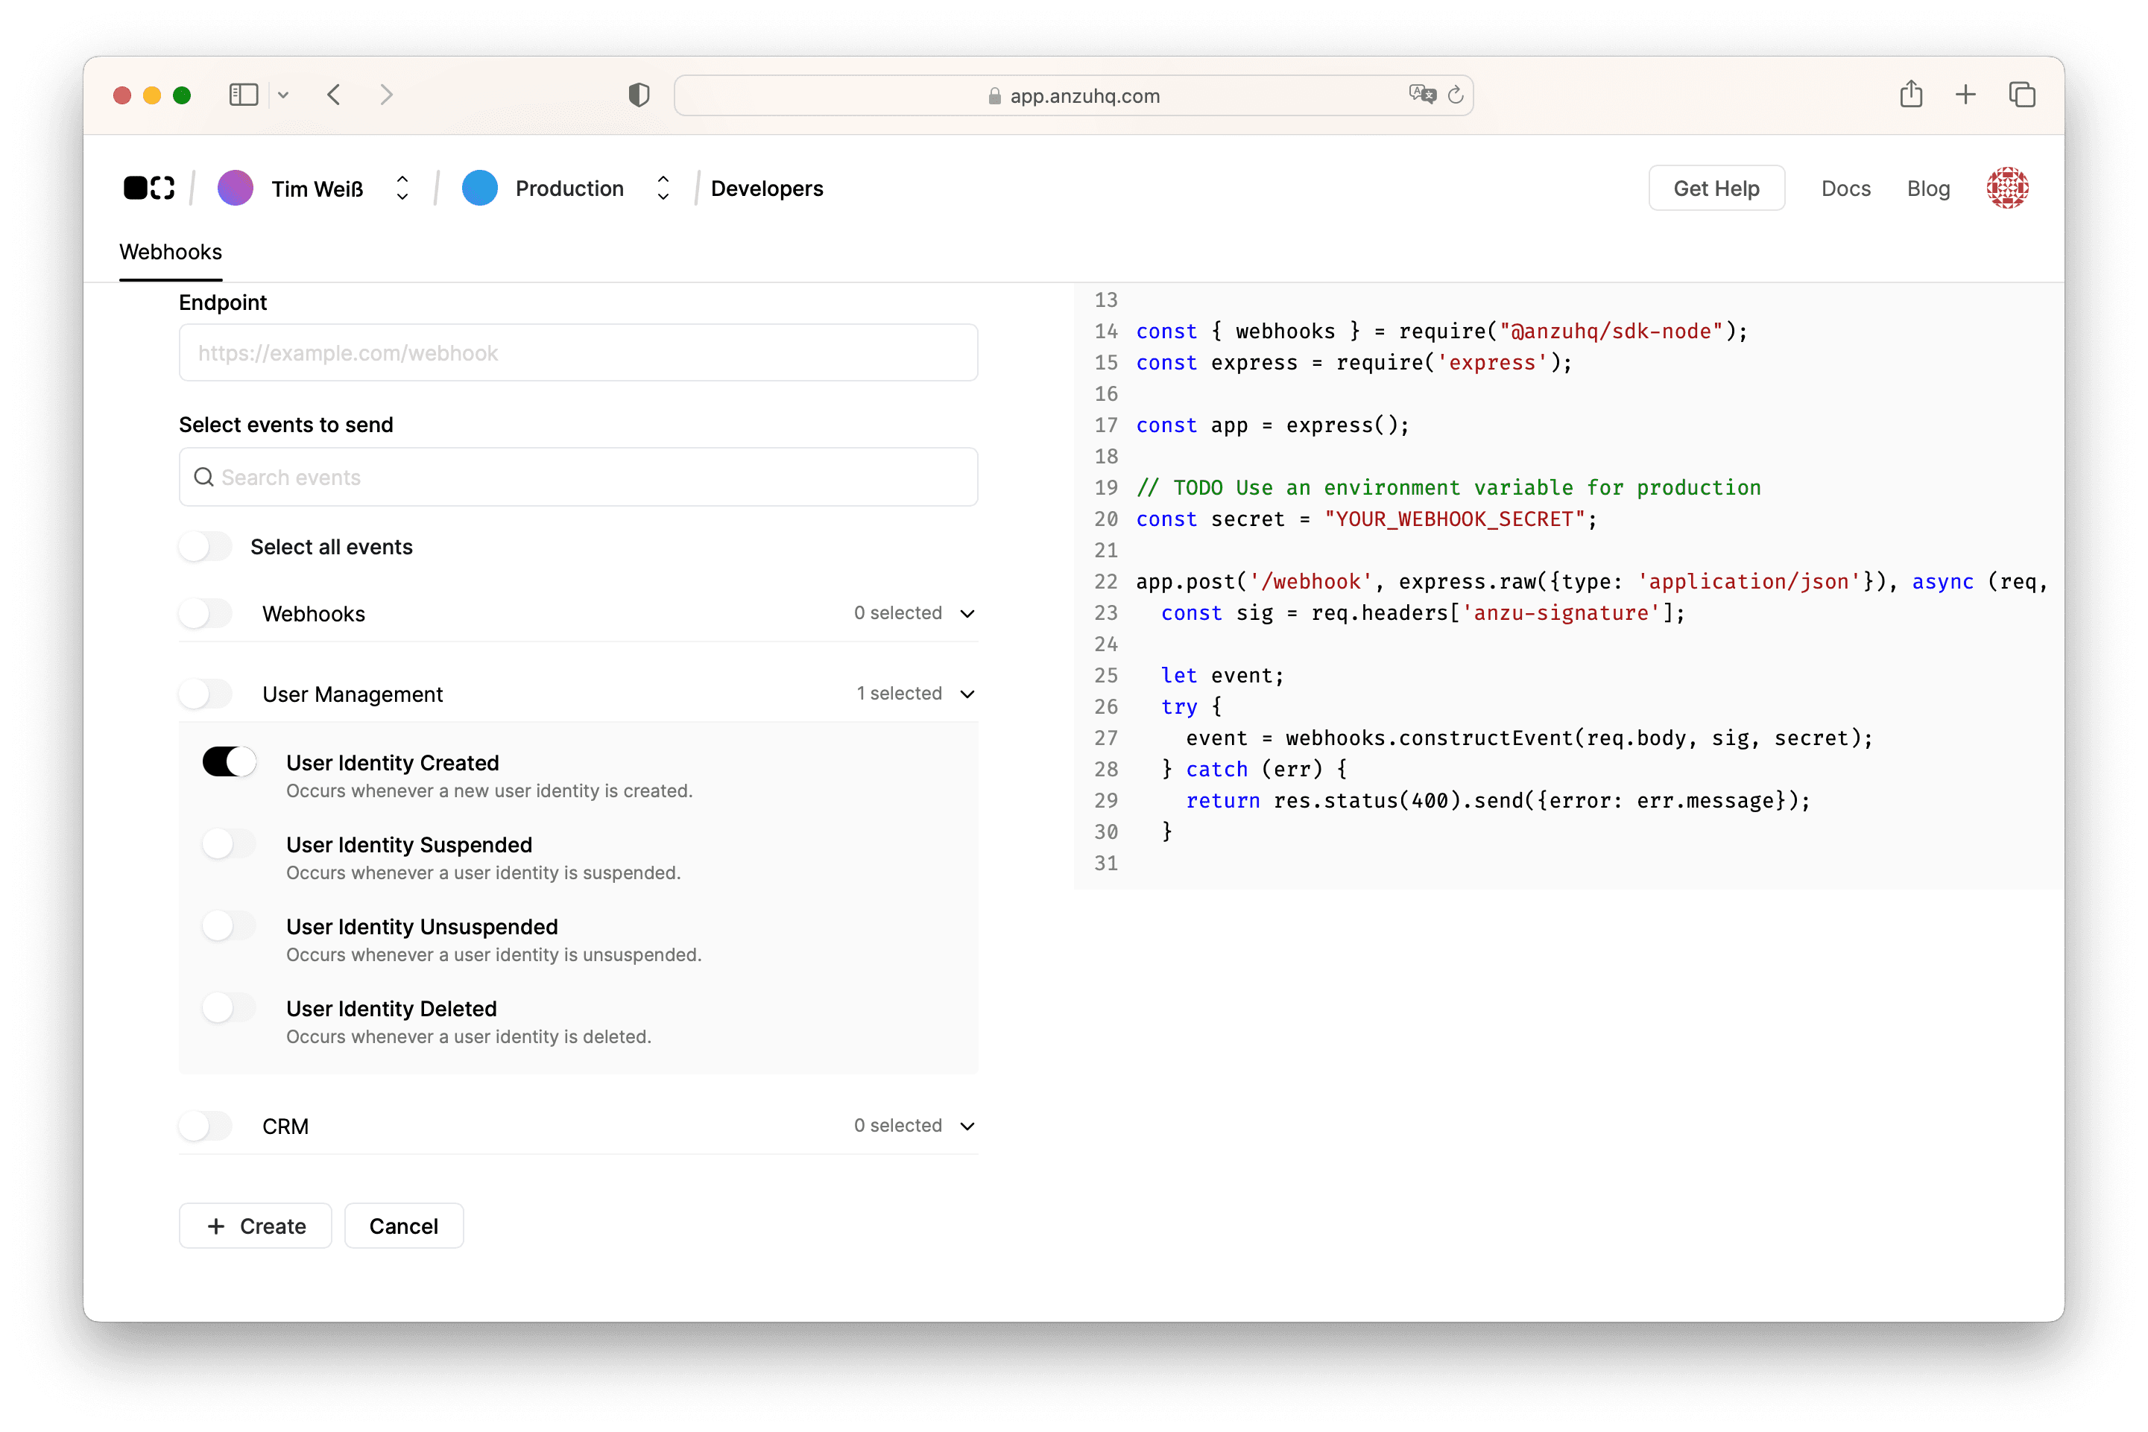Click the User Identity Suspended label

pos(409,845)
